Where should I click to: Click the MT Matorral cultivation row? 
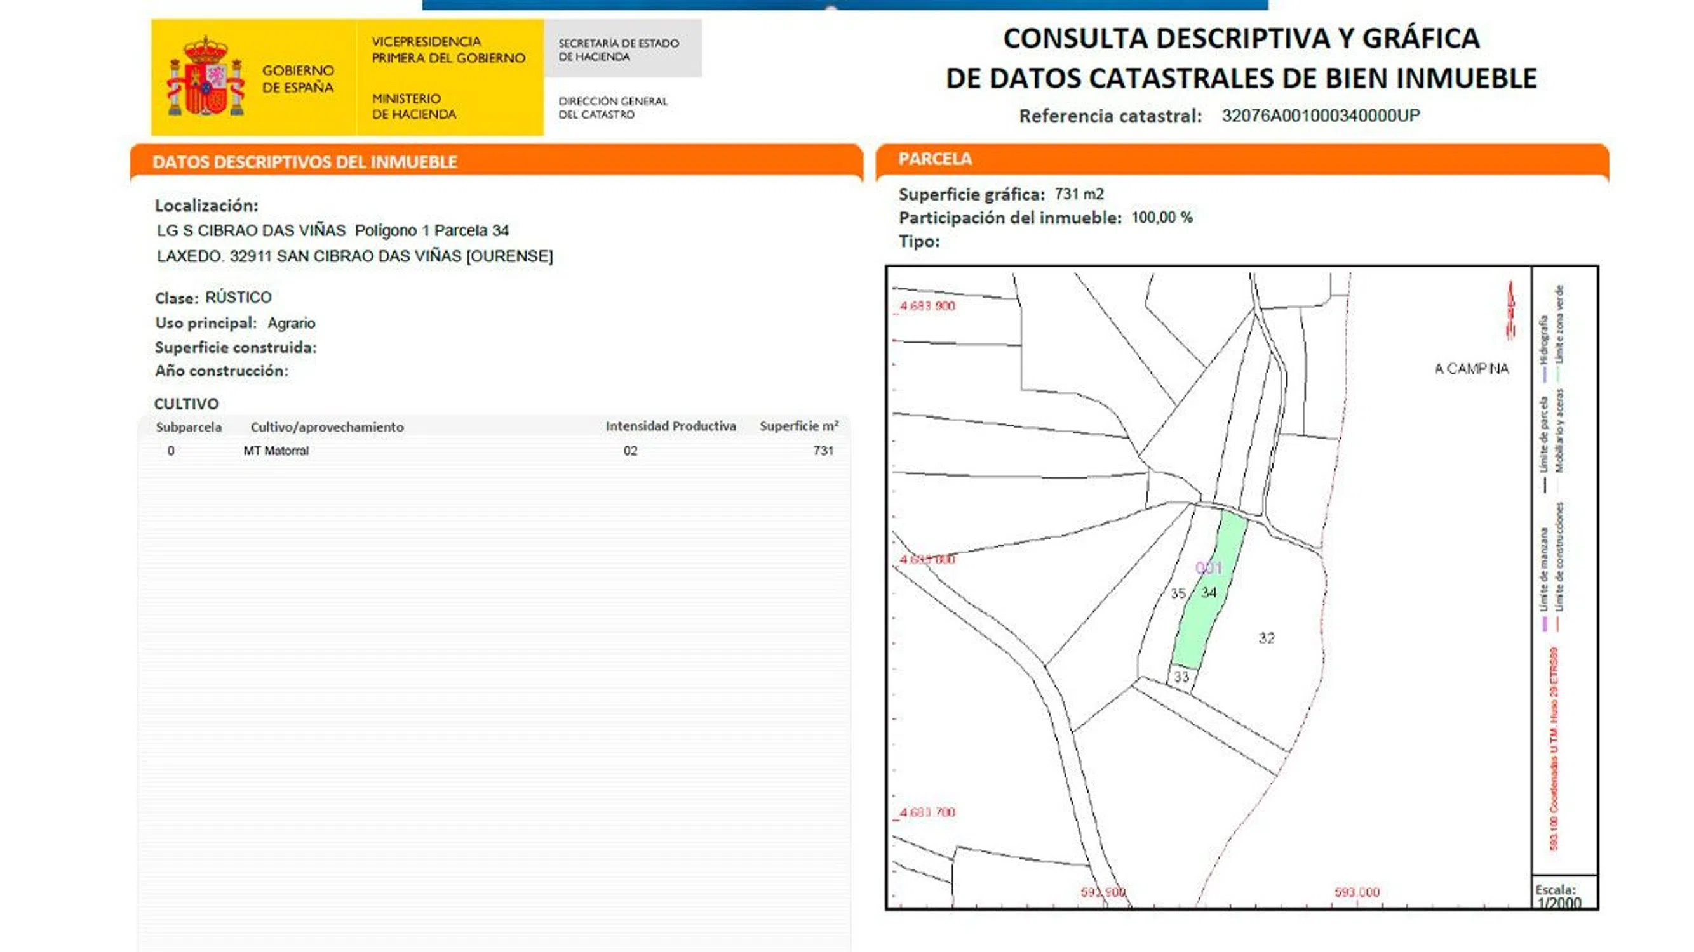[x=276, y=451]
